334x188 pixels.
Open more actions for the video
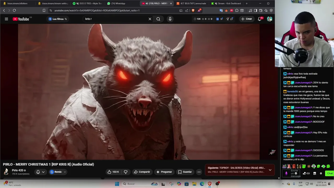tap(199, 172)
